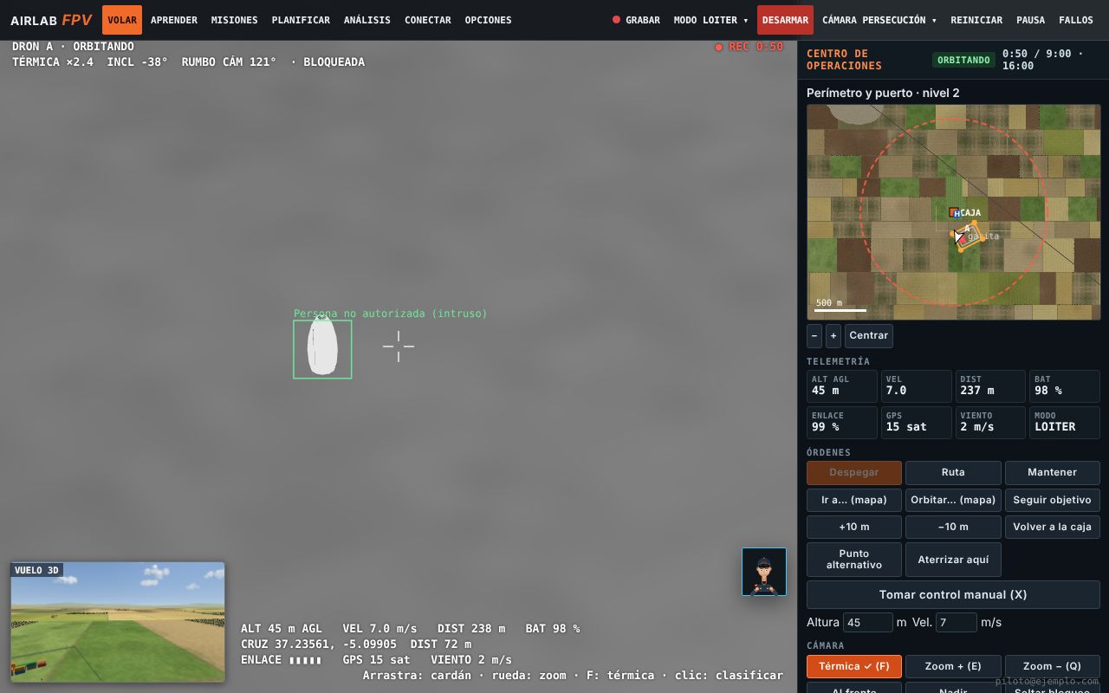This screenshot has width=1109, height=693.
Task: Click the Mantener order button
Action: (x=1053, y=473)
